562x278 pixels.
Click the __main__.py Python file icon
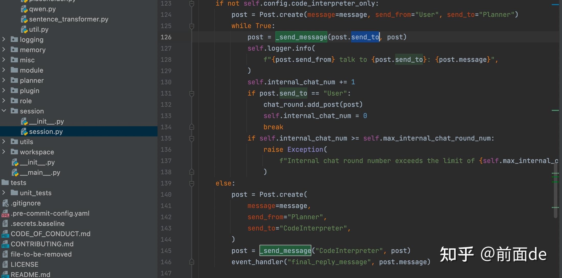15,173
